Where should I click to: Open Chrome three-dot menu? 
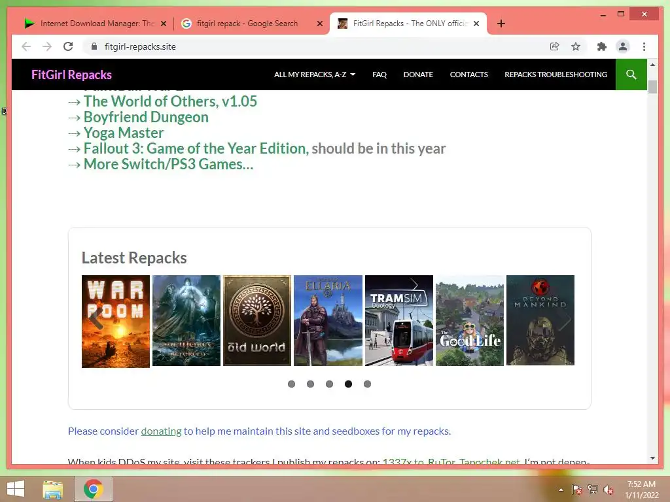tap(644, 46)
